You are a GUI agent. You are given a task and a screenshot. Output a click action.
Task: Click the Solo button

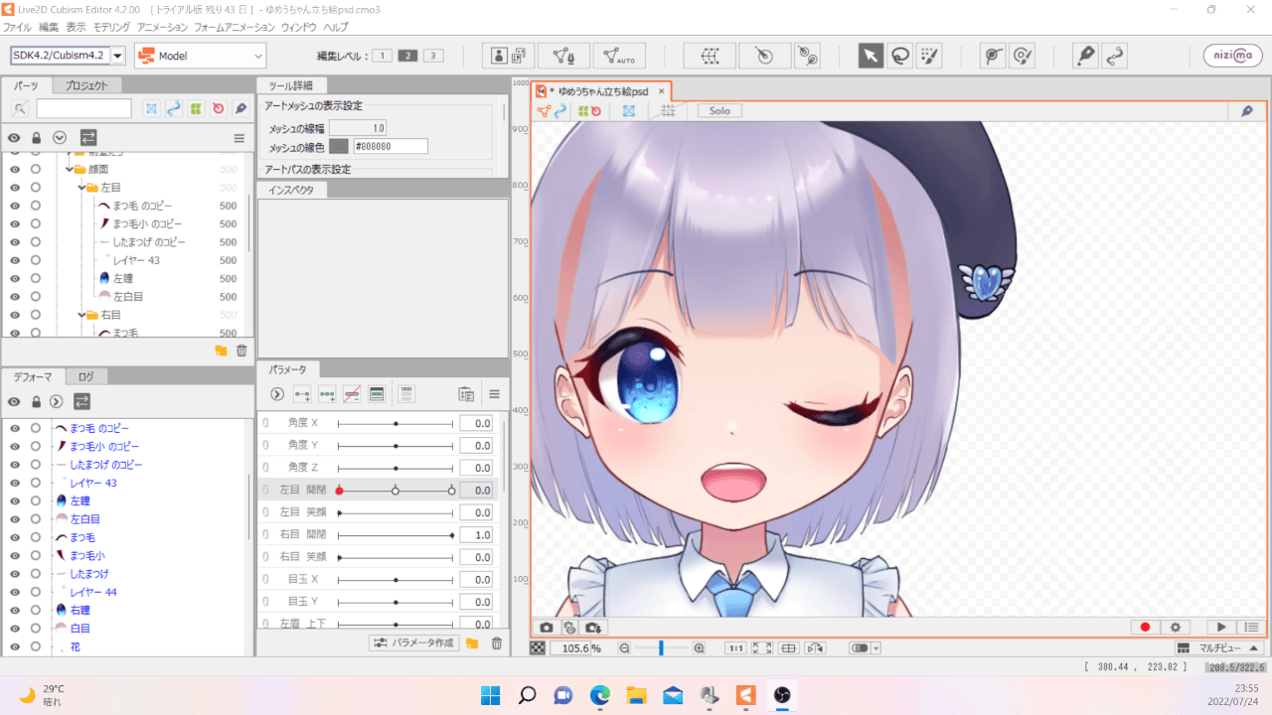coord(719,111)
